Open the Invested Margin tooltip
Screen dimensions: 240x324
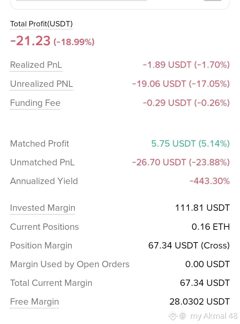[42, 208]
